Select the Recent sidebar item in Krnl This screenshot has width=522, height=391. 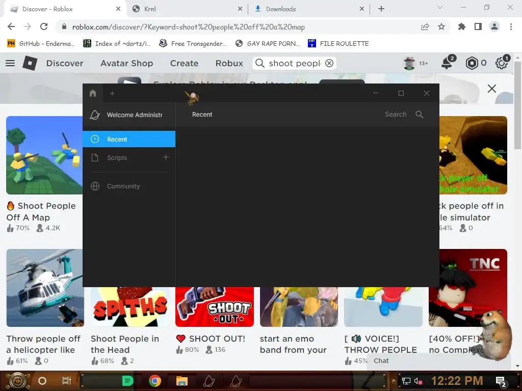(129, 139)
